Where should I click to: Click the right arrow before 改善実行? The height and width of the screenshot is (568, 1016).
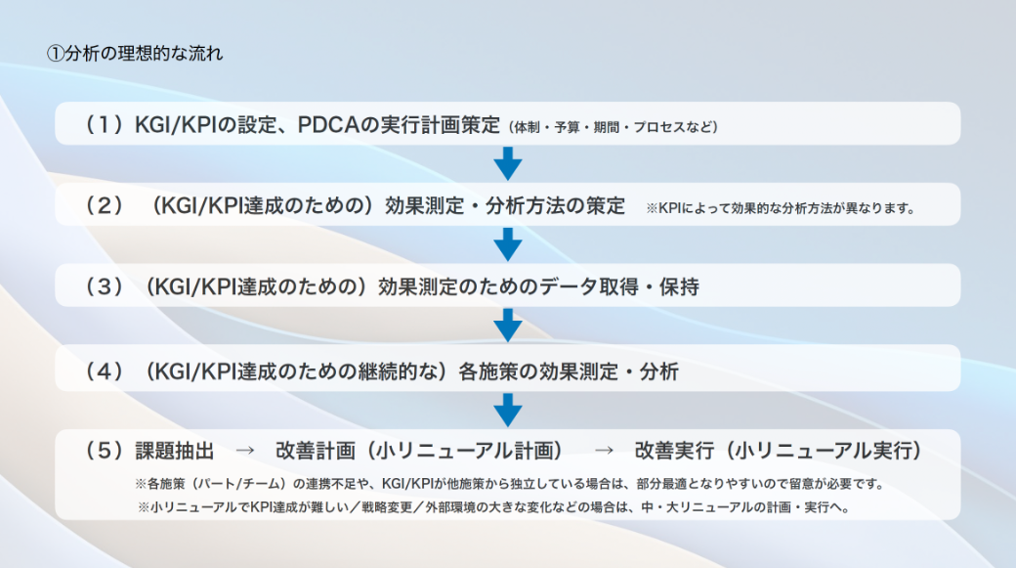605,452
